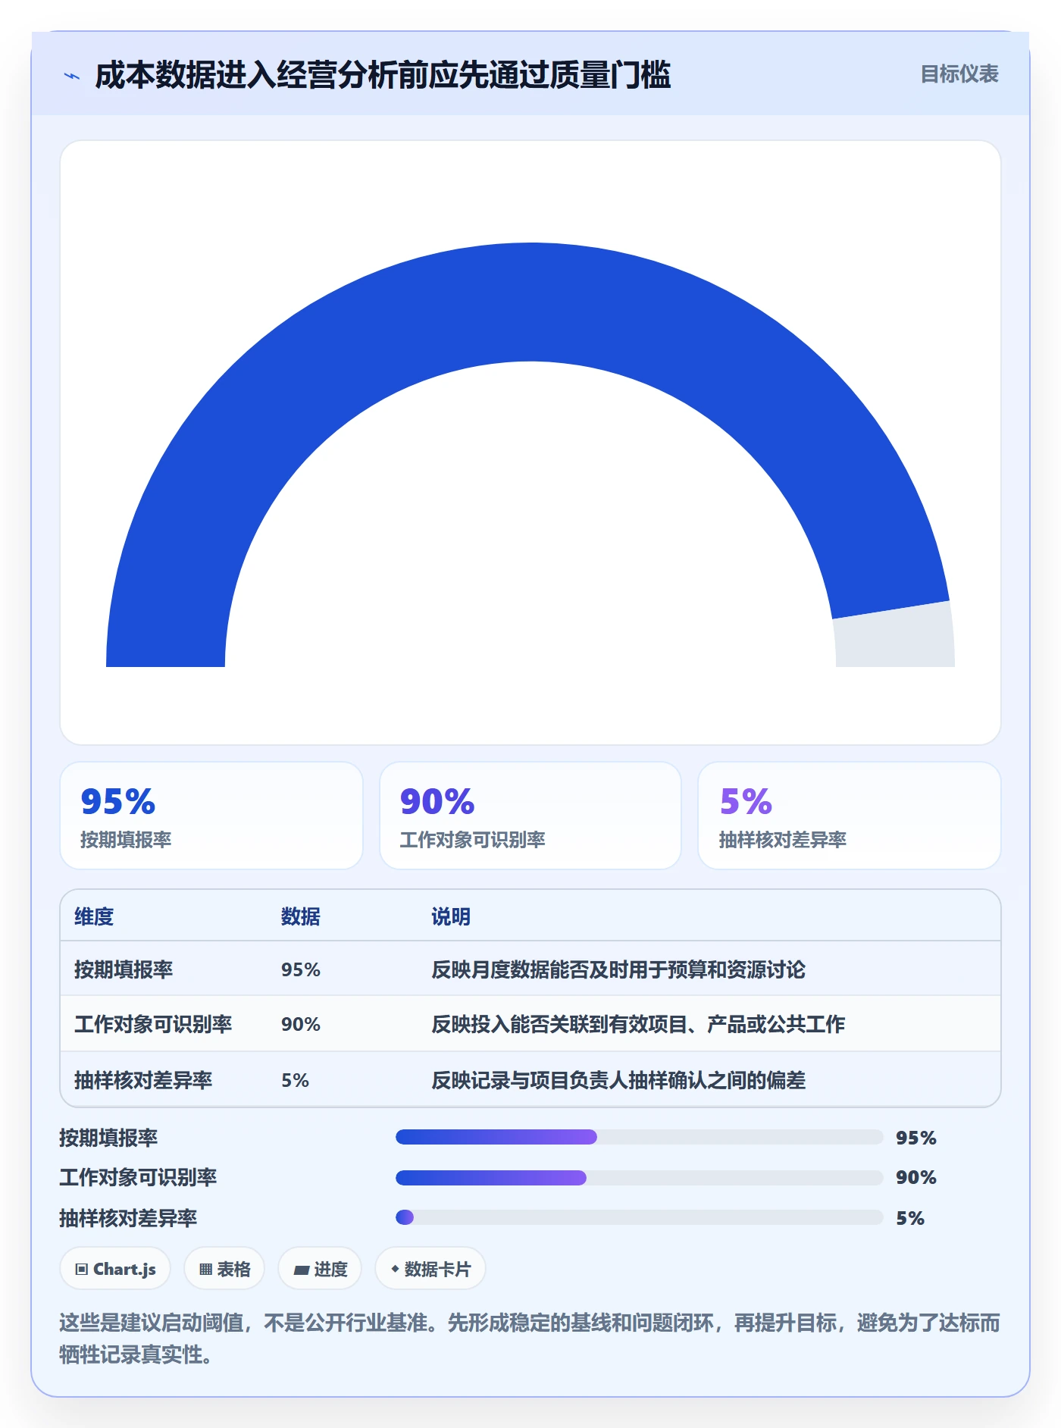Click the 90% value in table
This screenshot has width=1061, height=1428.
click(301, 1024)
